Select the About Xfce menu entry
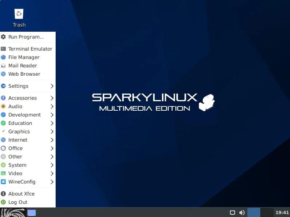This screenshot has height=217, width=290. 28,194
